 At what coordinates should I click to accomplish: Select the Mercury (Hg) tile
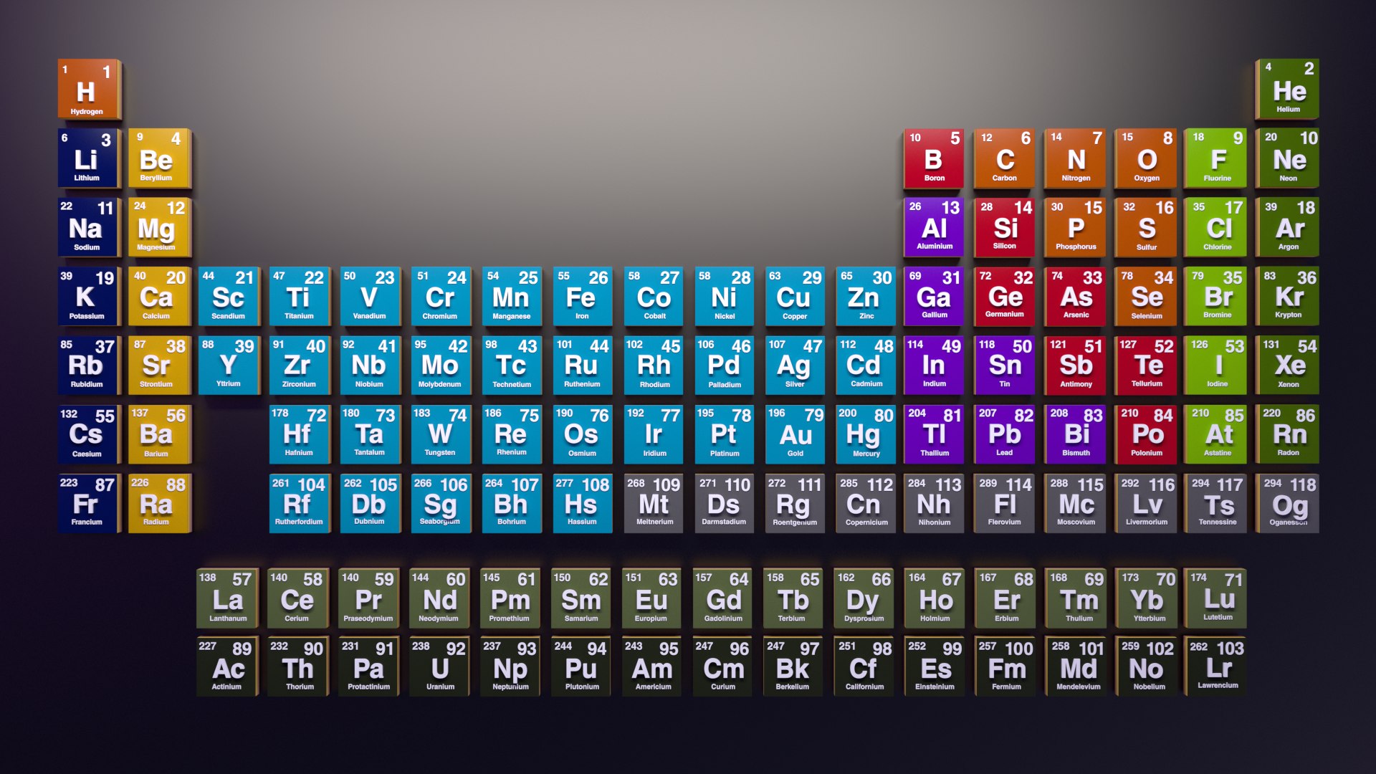point(865,434)
